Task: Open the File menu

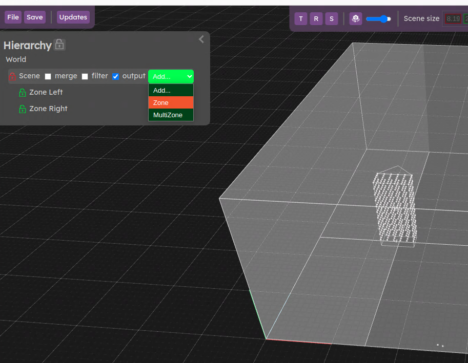Action: [x=13, y=17]
